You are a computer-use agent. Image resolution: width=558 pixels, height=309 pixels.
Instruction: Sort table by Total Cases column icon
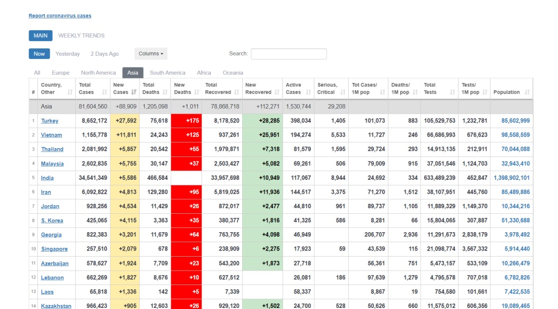click(x=102, y=92)
